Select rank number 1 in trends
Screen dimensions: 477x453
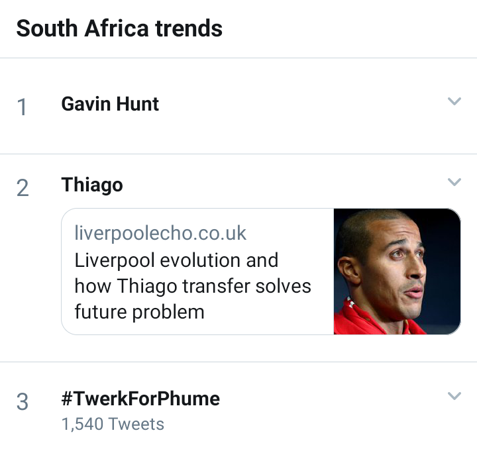tap(23, 107)
